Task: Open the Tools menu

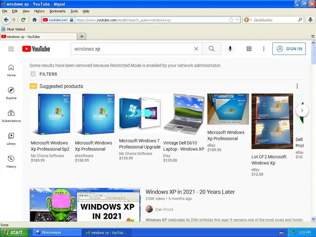Action: pyautogui.click(x=74, y=11)
